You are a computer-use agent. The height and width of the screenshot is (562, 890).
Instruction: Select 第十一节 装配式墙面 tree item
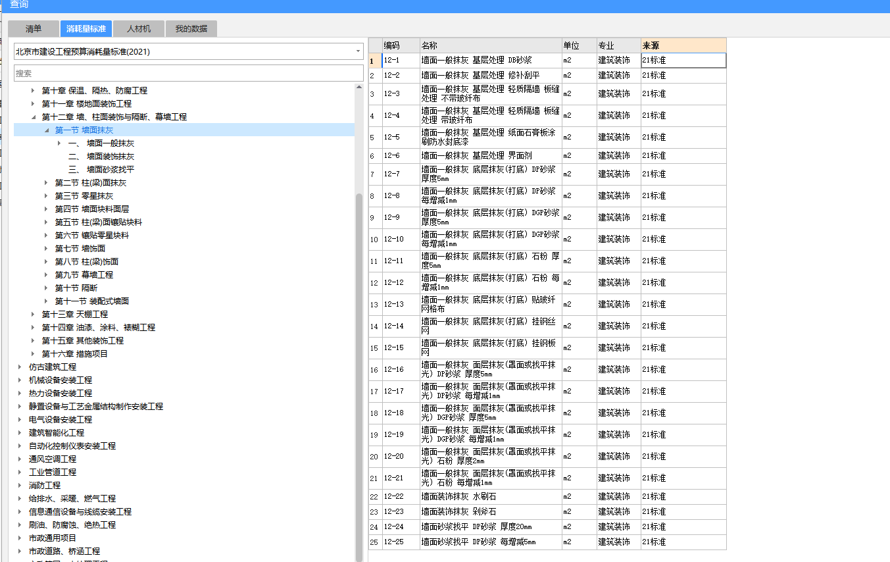92,301
